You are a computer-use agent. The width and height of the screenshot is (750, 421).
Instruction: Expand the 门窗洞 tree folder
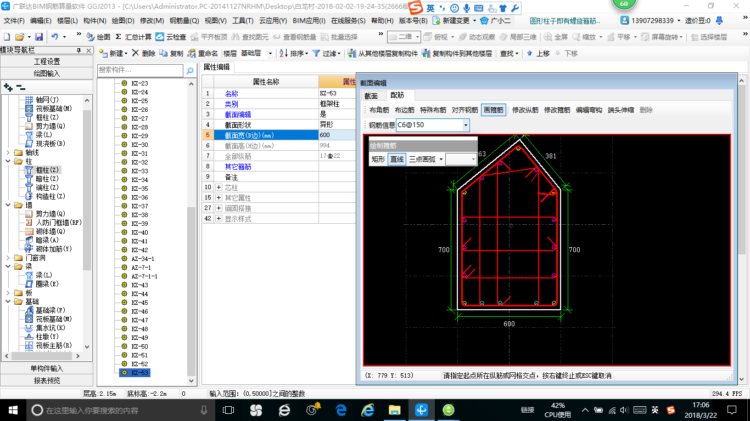pos(7,258)
